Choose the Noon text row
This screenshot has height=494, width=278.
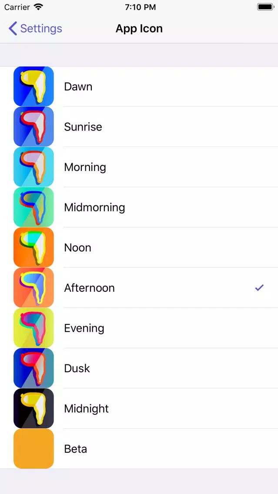139,247
